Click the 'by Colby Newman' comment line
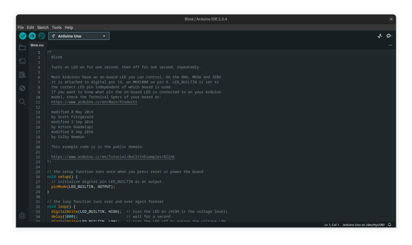The width and height of the screenshot is (412, 245). point(68,137)
